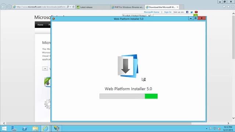Viewport: 235px width, 132px height.
Task: Click the Web Platform Installer download logo
Action: coord(128,66)
